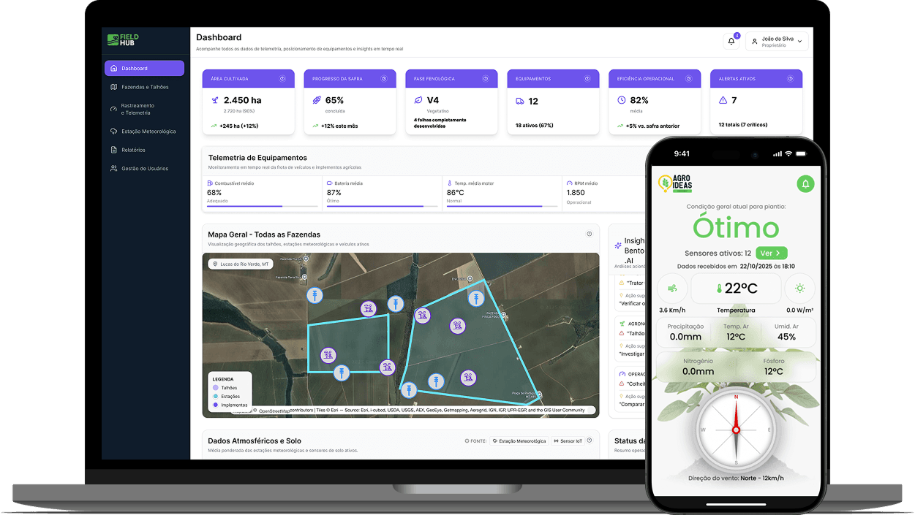Click the notification bell in dashboard header

click(x=731, y=42)
